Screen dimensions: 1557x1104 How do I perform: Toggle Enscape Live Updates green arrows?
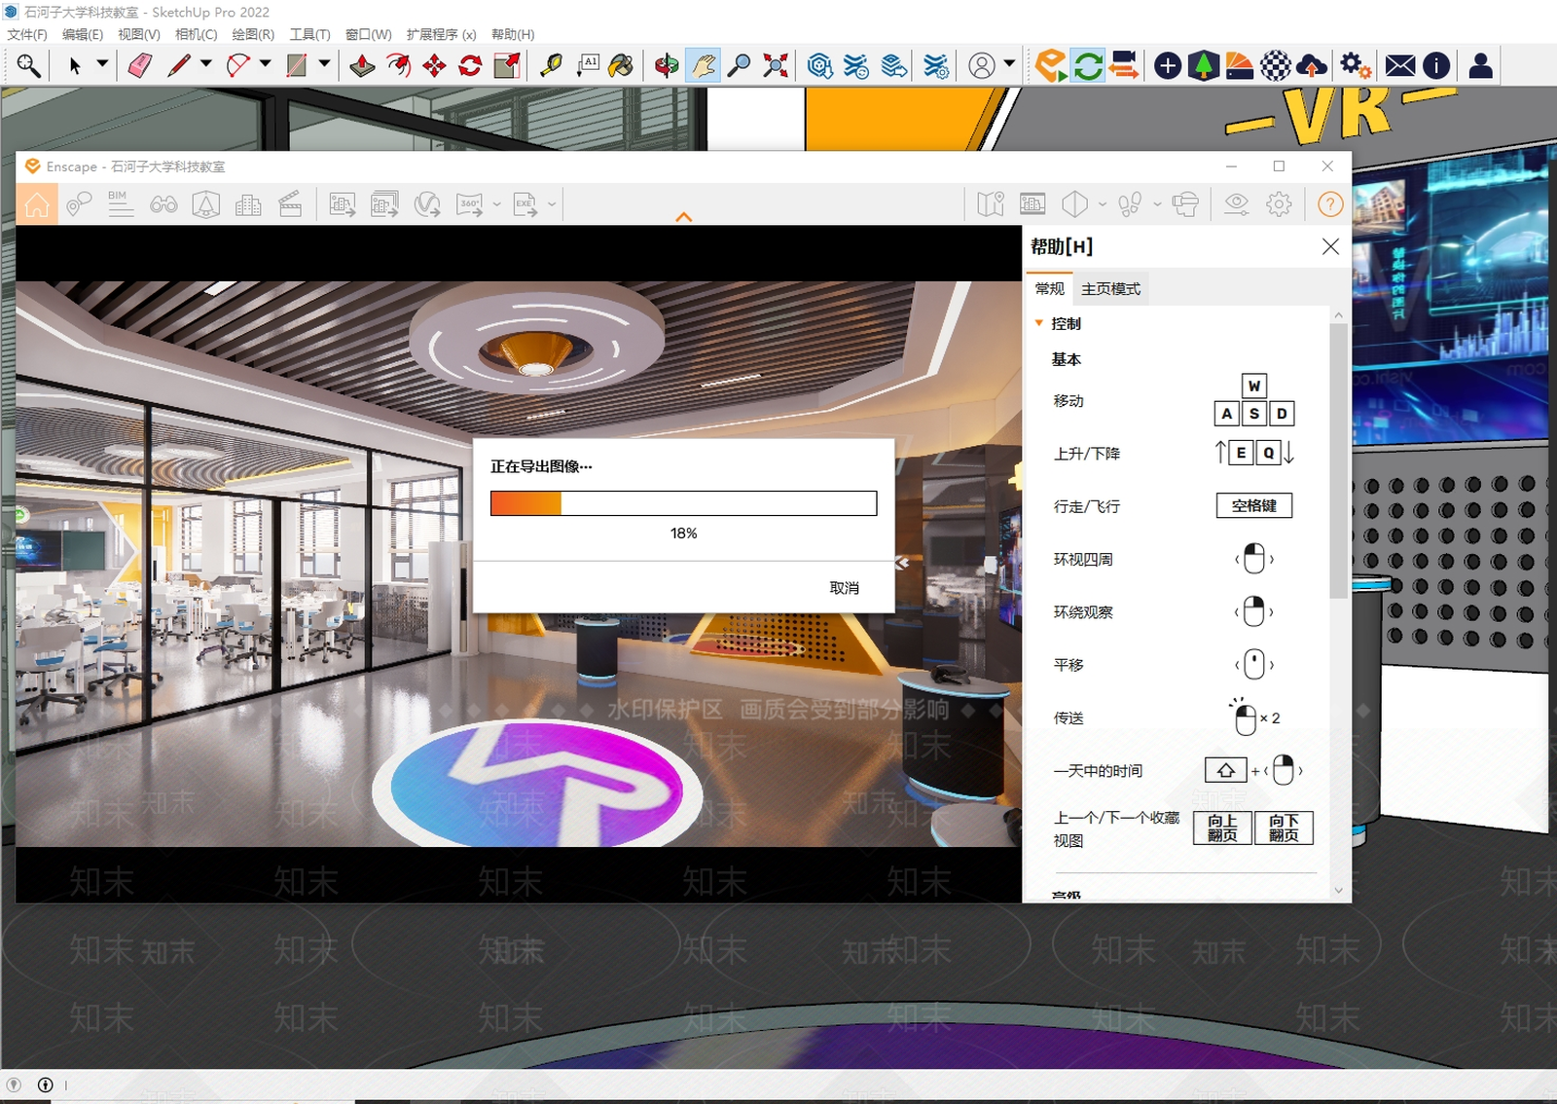point(1088,65)
